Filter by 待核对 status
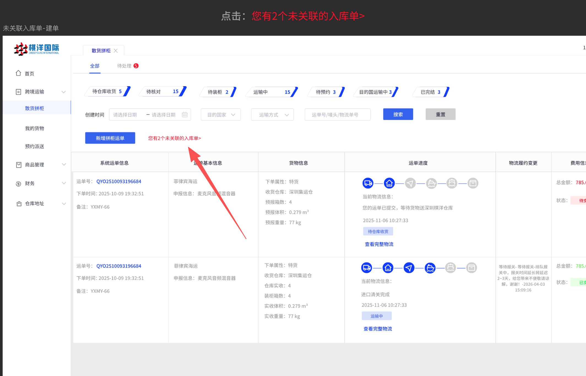The width and height of the screenshot is (586, 376). click(162, 92)
